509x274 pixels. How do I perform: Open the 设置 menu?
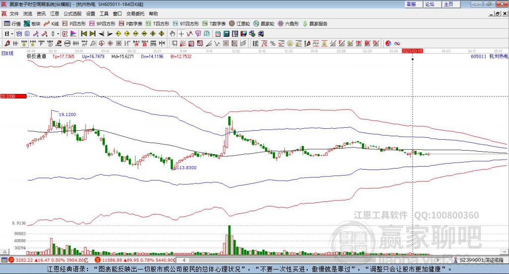click(x=90, y=13)
